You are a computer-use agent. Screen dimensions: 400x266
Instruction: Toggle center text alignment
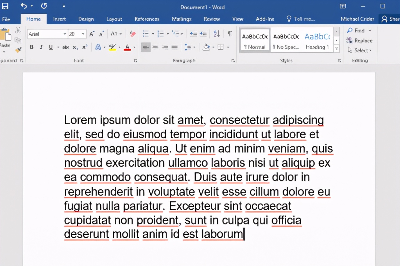(155, 47)
